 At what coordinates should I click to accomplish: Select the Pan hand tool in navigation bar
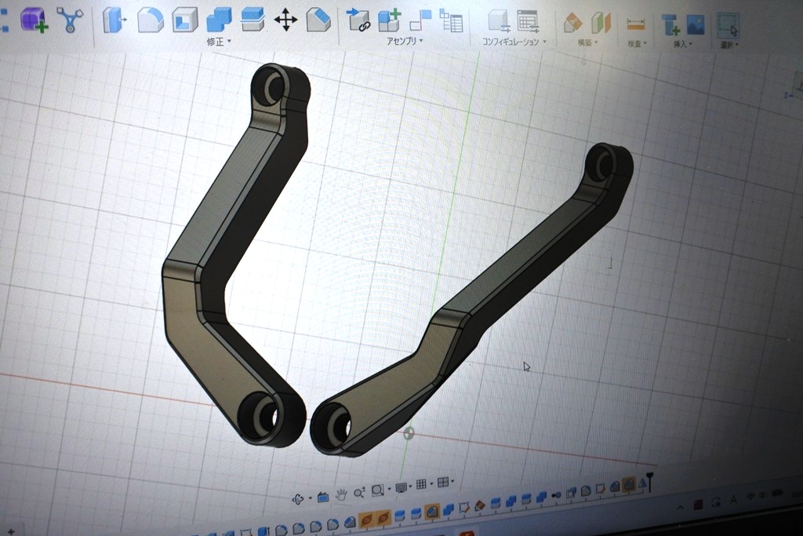point(341,494)
